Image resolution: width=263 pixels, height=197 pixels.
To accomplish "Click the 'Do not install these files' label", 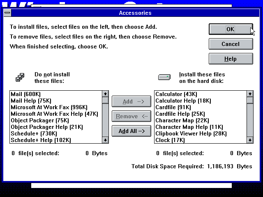I will pyautogui.click(x=52, y=78).
